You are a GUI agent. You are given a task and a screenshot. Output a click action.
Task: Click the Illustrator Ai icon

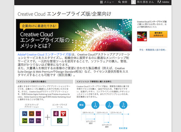tap(31, 114)
